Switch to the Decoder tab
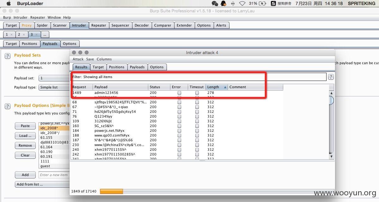 [142, 25]
